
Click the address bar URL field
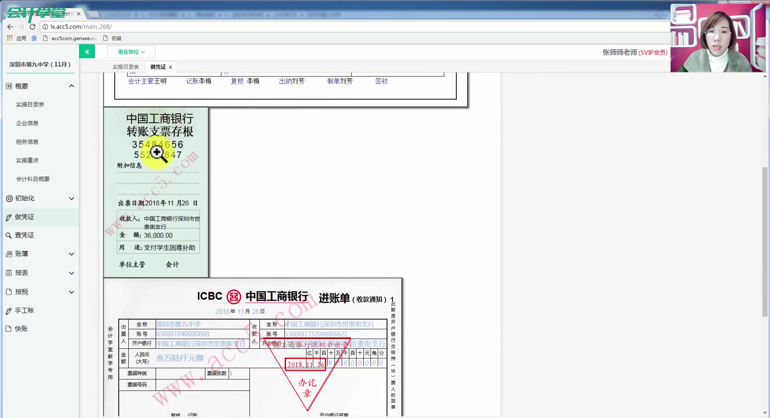click(x=354, y=27)
